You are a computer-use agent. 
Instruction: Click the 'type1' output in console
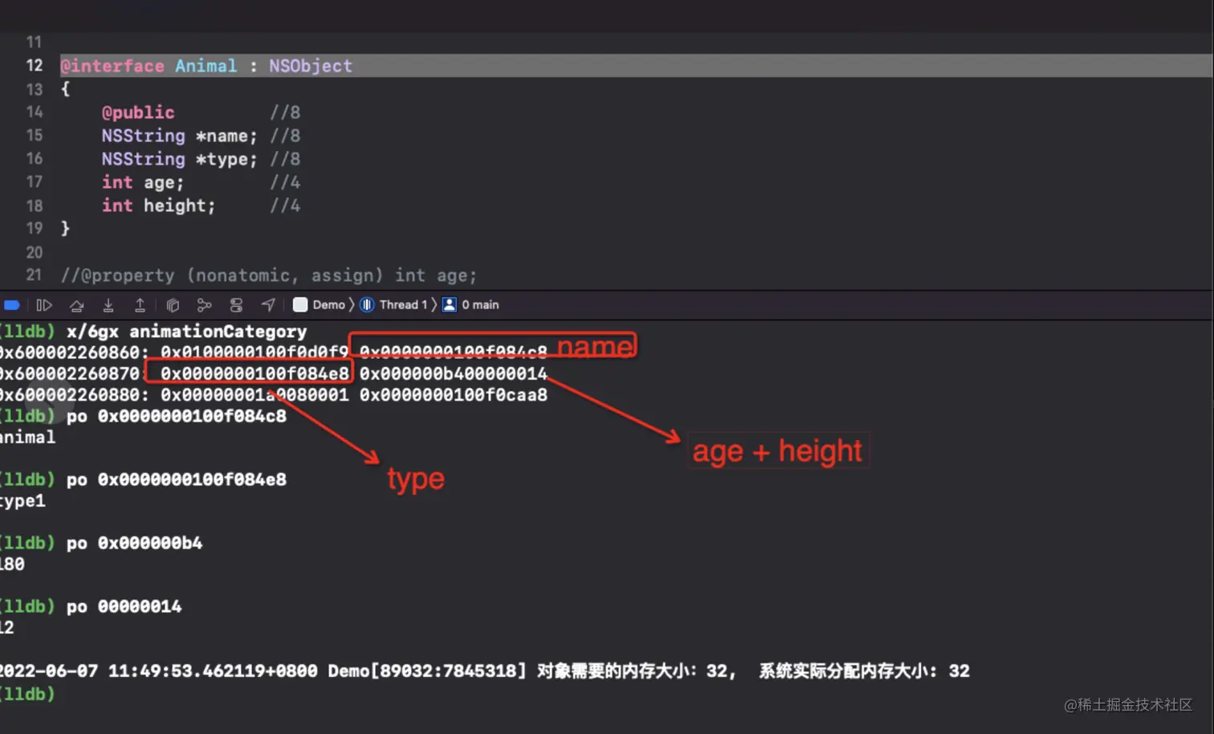click(x=22, y=501)
